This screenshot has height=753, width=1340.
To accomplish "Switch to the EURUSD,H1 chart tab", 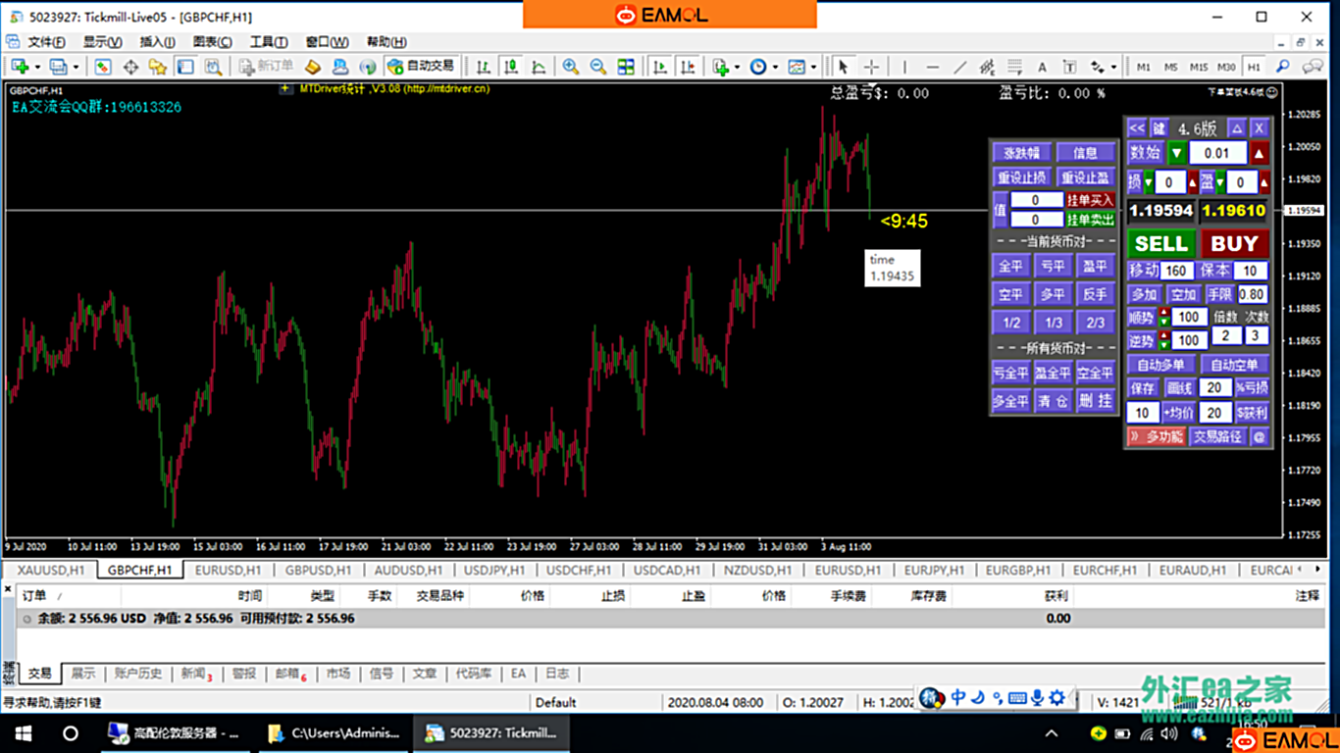I will [x=228, y=570].
